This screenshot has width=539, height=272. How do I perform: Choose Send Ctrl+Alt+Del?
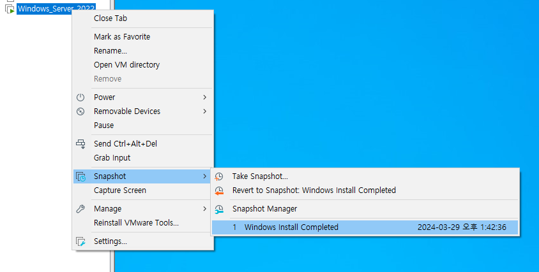tap(142, 144)
